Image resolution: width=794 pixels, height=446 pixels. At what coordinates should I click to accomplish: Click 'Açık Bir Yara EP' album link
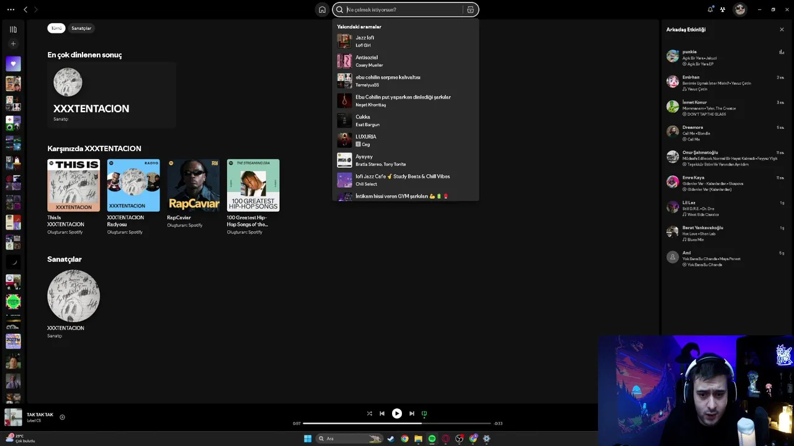tap(700, 64)
